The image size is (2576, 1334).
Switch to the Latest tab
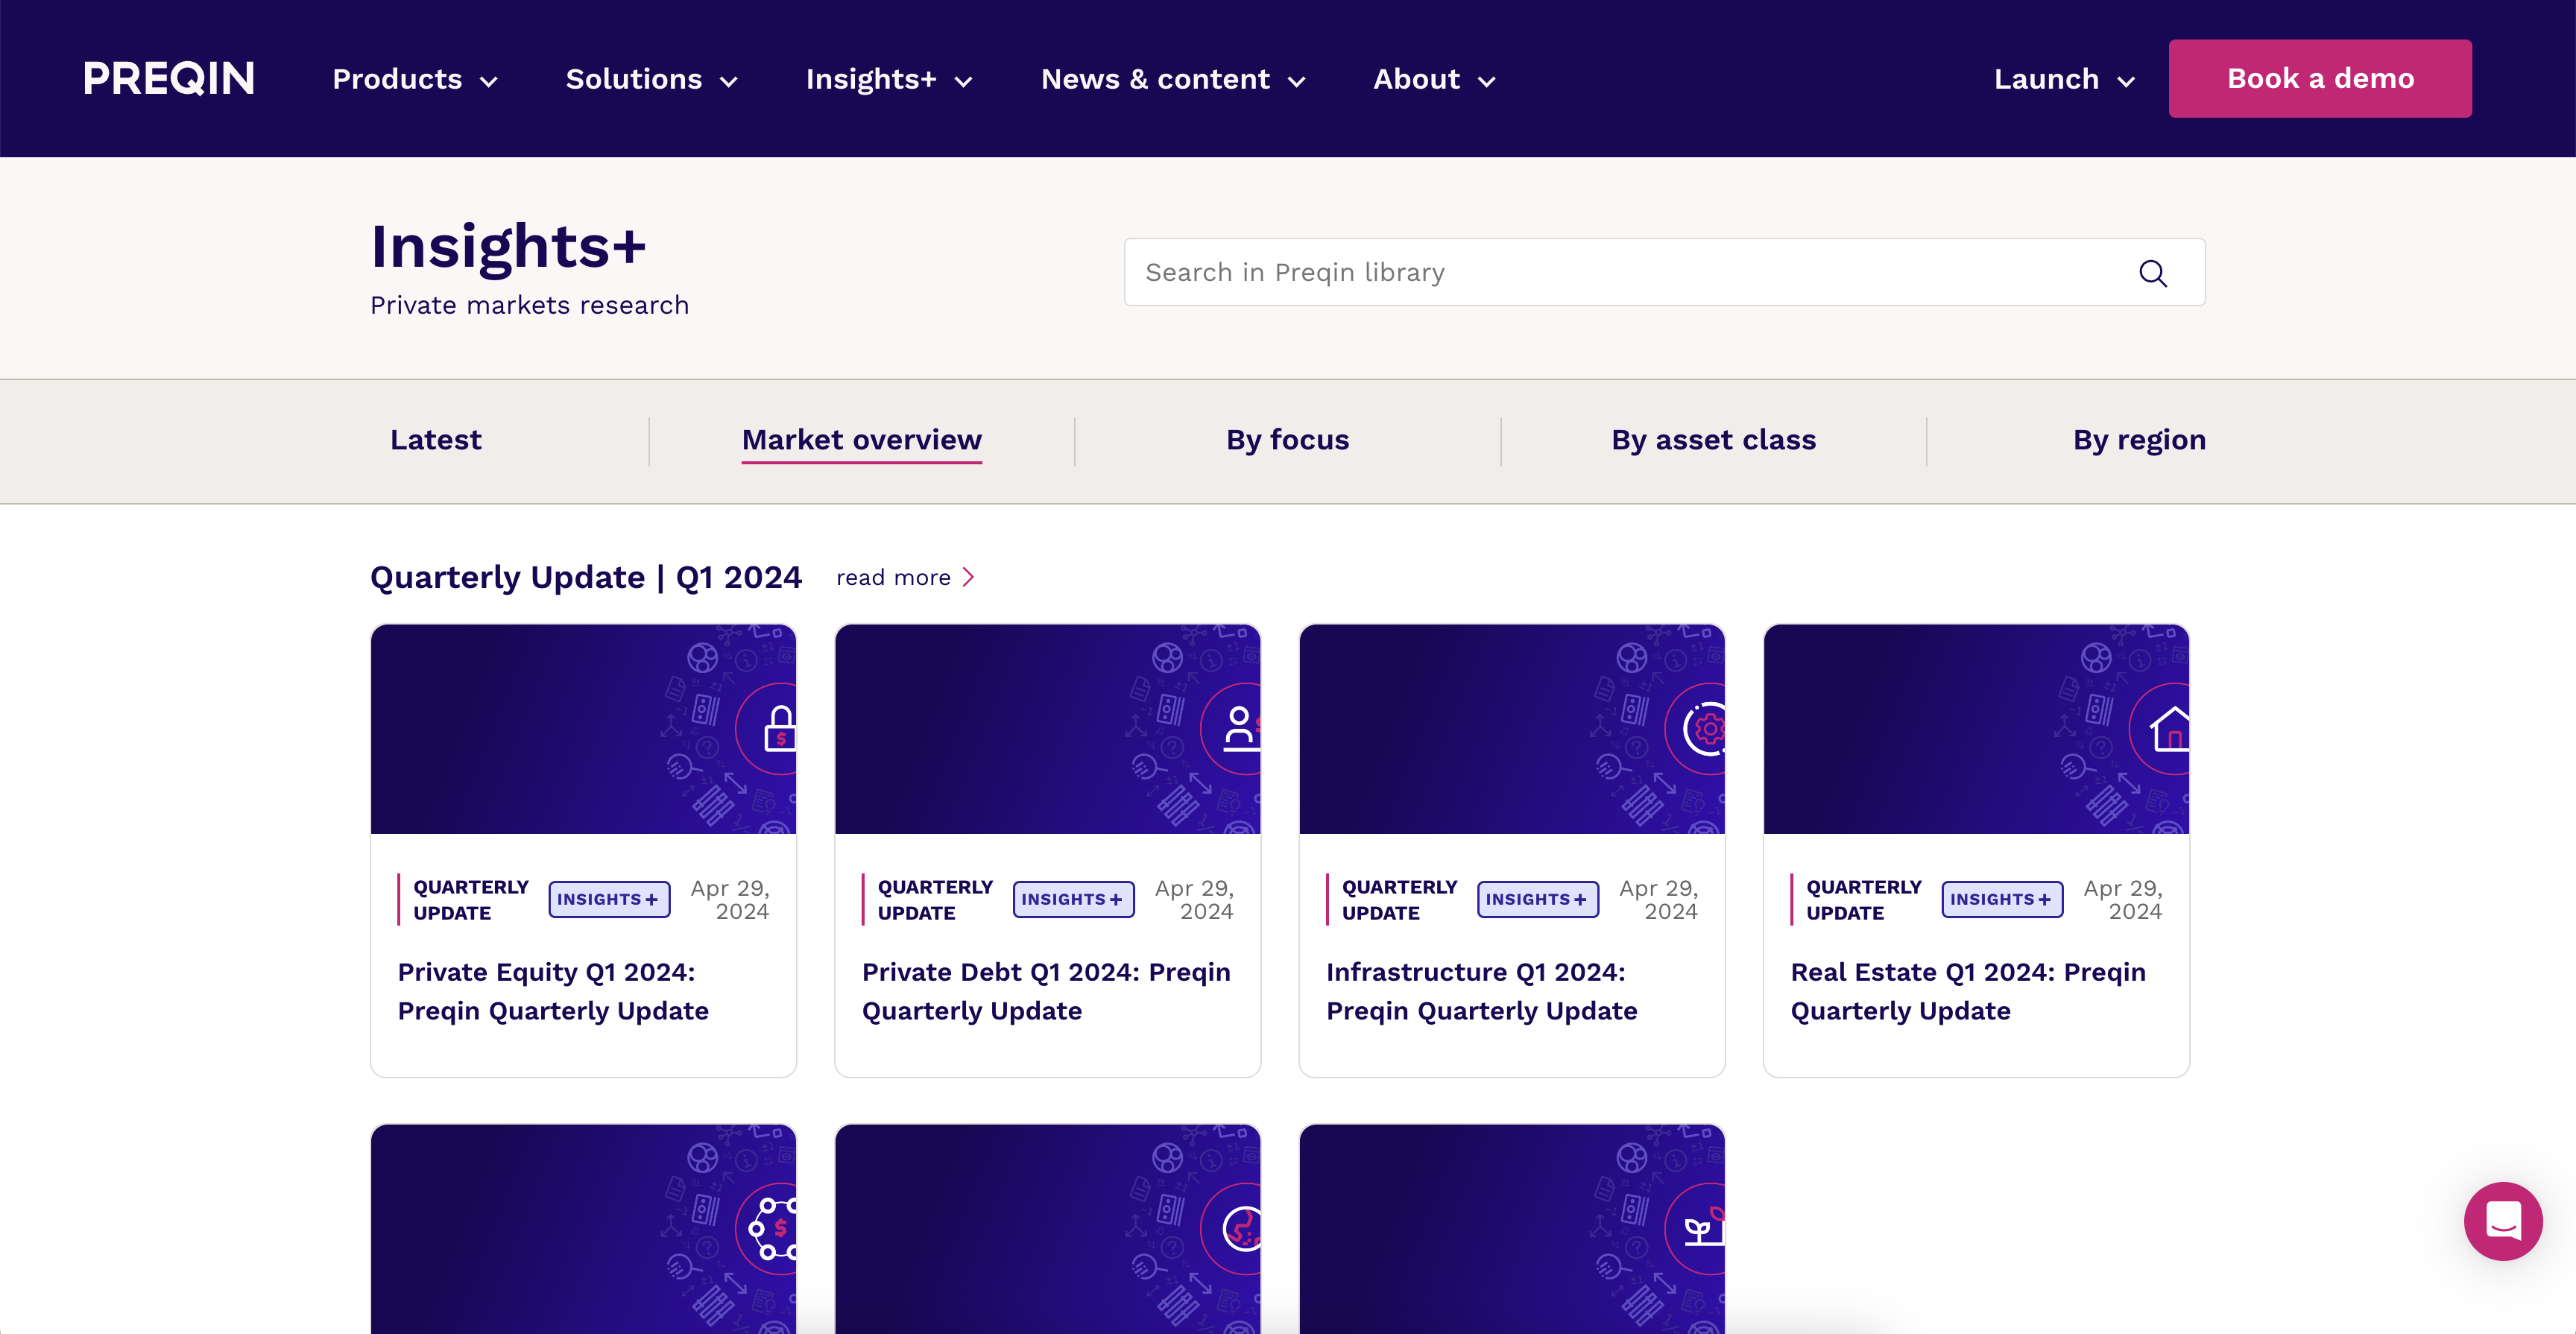[x=436, y=440]
